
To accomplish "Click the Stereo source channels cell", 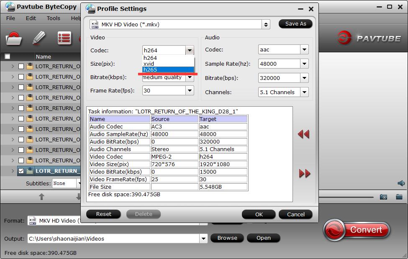I will coord(174,149).
